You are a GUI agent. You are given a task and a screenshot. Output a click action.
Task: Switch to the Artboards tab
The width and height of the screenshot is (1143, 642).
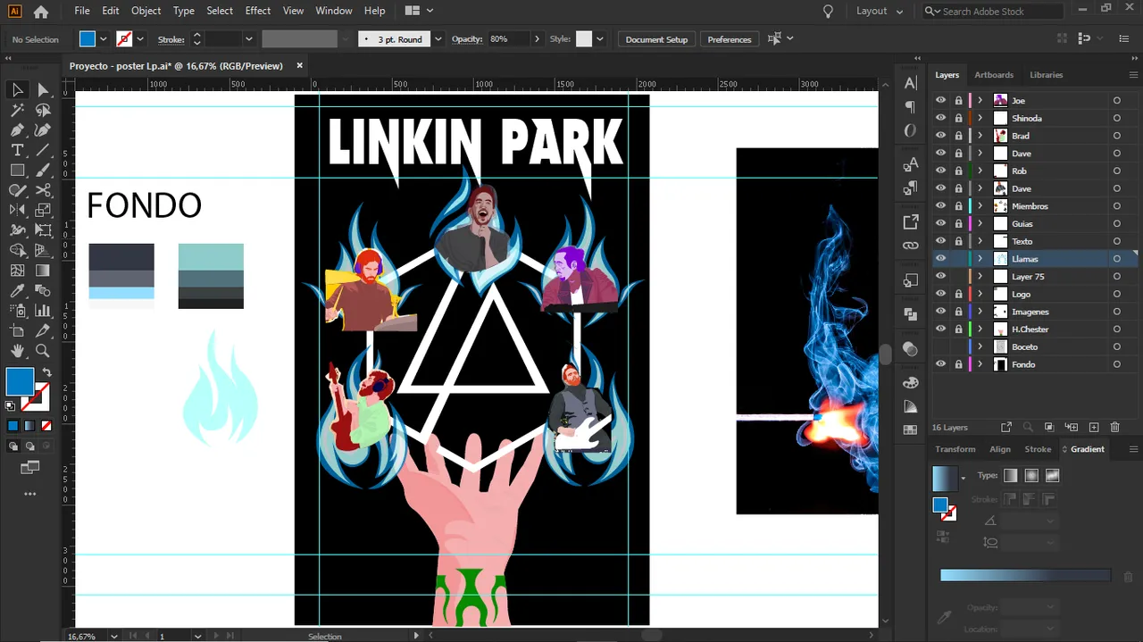(x=994, y=75)
